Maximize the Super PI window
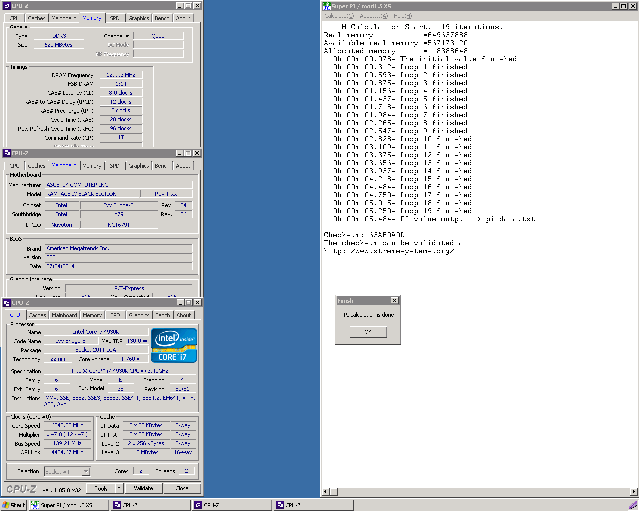 (x=624, y=6)
